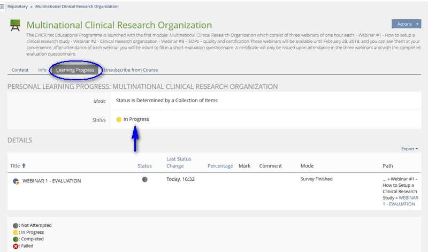Go to Repository breadcrumb link
Image resolution: width=428 pixels, height=252 pixels.
pyautogui.click(x=18, y=6)
